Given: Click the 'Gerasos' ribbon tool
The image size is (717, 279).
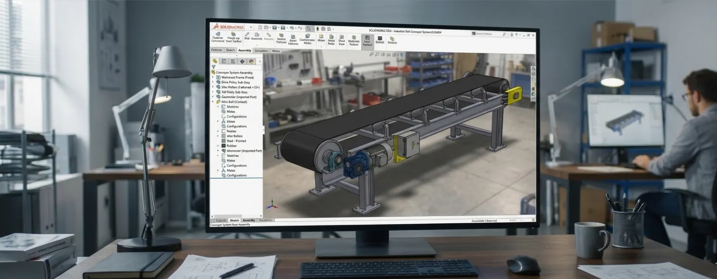Looking at the screenshot, I should tap(392, 40).
